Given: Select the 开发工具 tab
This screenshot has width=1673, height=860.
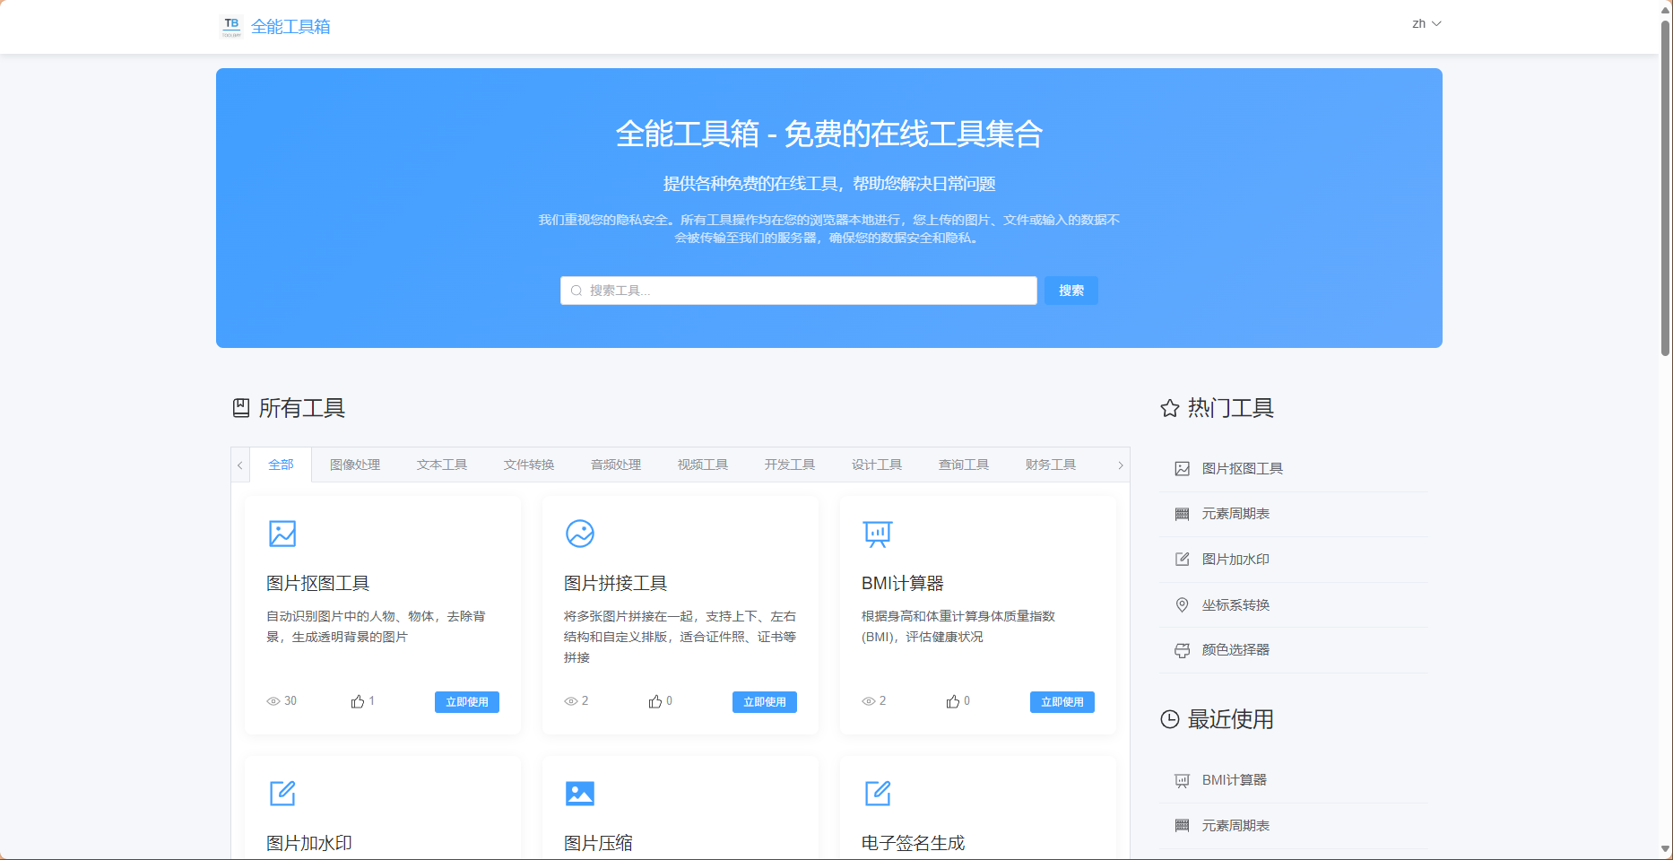Looking at the screenshot, I should pos(789,465).
